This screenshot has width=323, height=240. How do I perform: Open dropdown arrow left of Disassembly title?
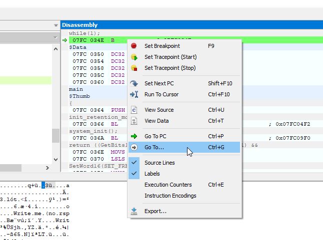56,25
